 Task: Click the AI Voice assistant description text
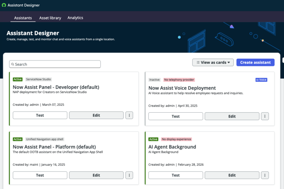click(x=196, y=93)
